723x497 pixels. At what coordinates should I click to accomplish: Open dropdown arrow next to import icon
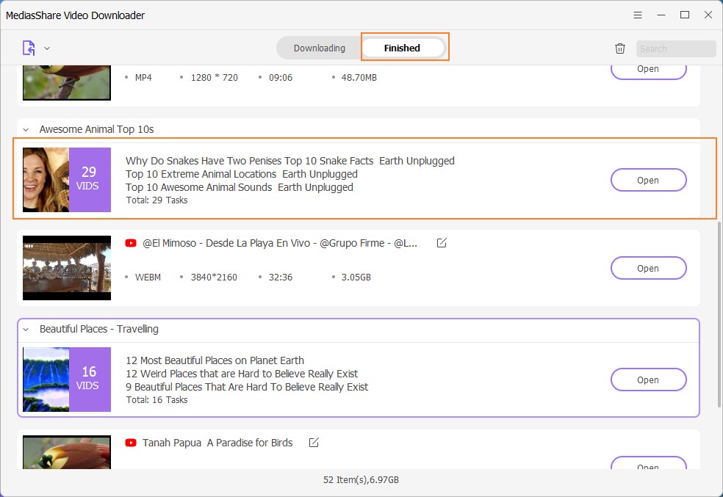point(47,48)
